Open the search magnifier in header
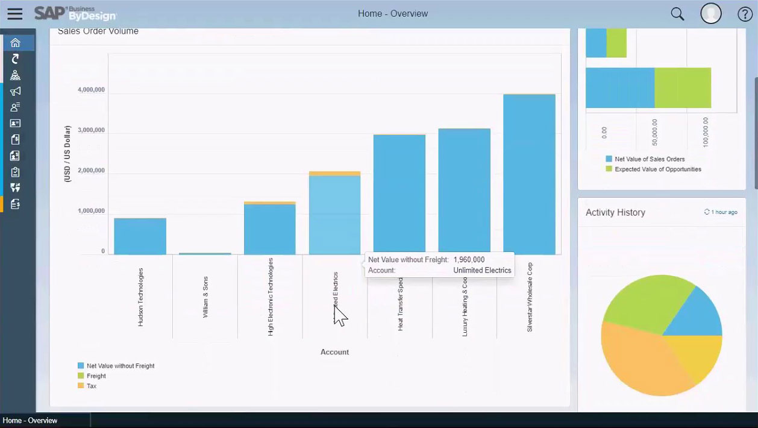758x428 pixels. click(677, 14)
